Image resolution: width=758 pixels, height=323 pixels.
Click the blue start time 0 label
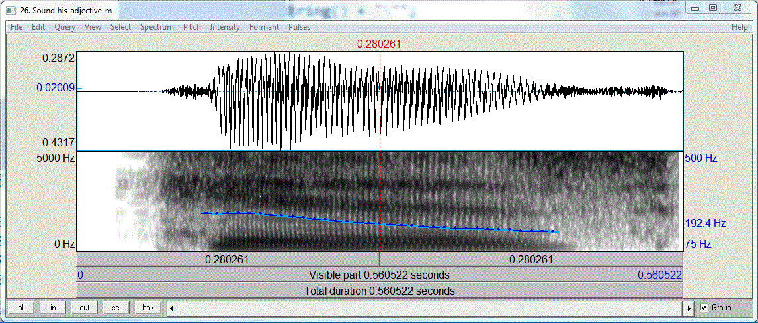pos(80,275)
